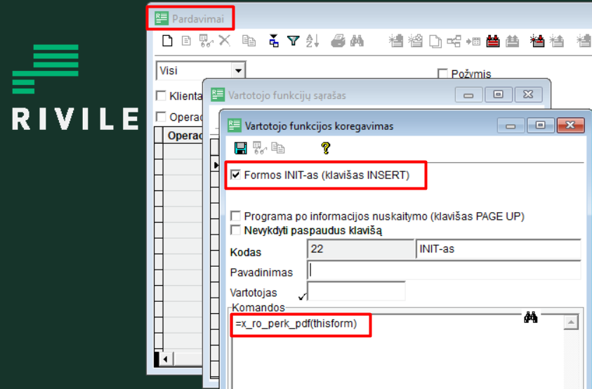The width and height of the screenshot is (592, 389).
Task: Click the new document icon in Pardavimai toolbar
Action: click(x=167, y=41)
